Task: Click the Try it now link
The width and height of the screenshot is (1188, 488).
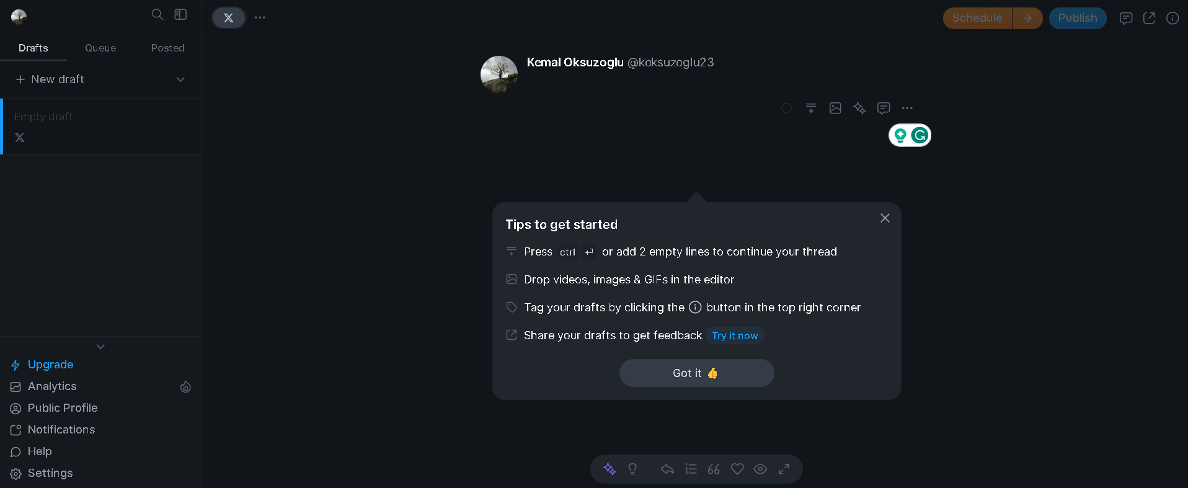Action: point(735,335)
